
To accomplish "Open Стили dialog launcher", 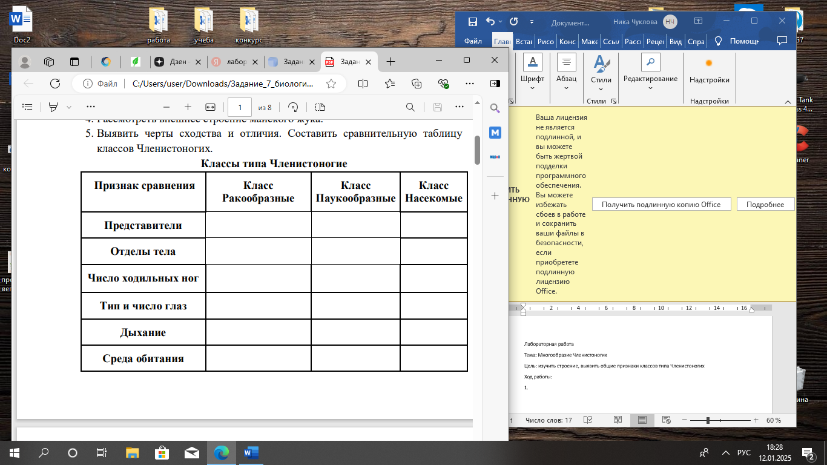I will click(614, 101).
